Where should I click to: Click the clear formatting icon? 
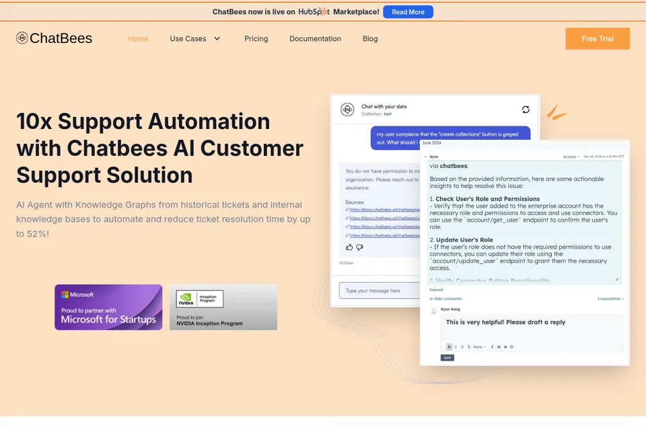point(469,347)
